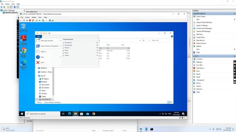The height and width of the screenshot is (132, 236).
Task: Open View menu in VM Connection window
Action: [40, 17]
